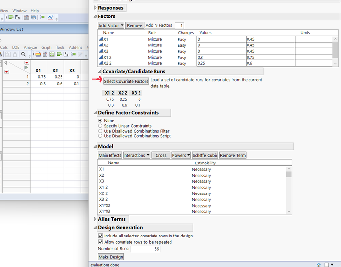The image size is (341, 267).
Task: Open the Add Factor dropdown
Action: coord(111,25)
